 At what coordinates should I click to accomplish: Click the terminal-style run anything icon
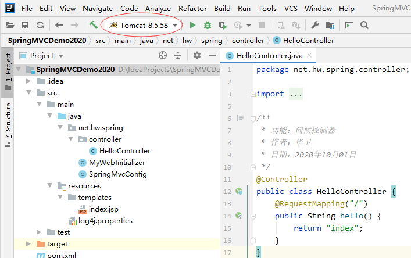(x=349, y=25)
